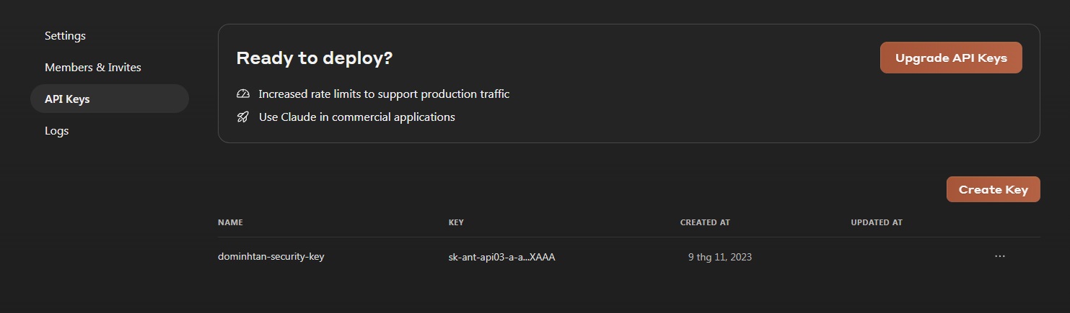Click the Create Key button
This screenshot has height=313, width=1070.
coord(993,190)
